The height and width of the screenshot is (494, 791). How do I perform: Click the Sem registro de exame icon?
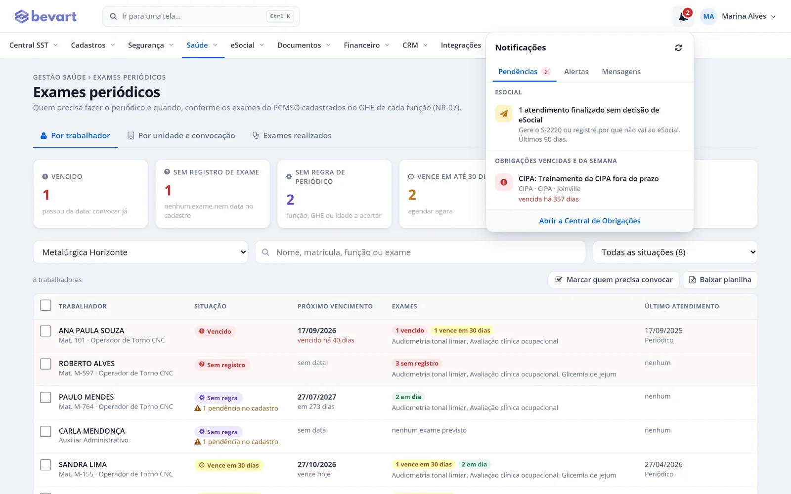click(x=167, y=172)
